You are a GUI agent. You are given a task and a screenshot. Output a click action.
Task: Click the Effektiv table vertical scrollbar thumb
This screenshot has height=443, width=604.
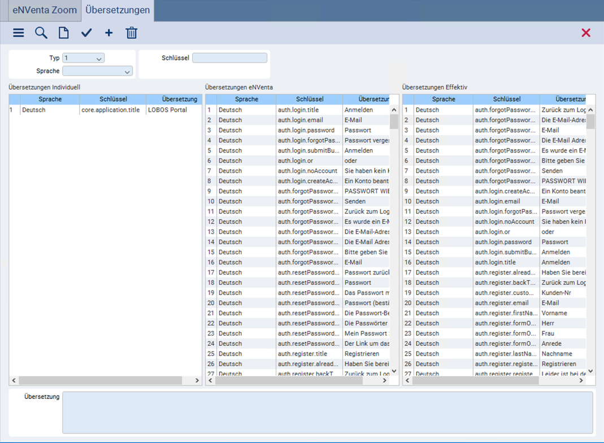590,121
